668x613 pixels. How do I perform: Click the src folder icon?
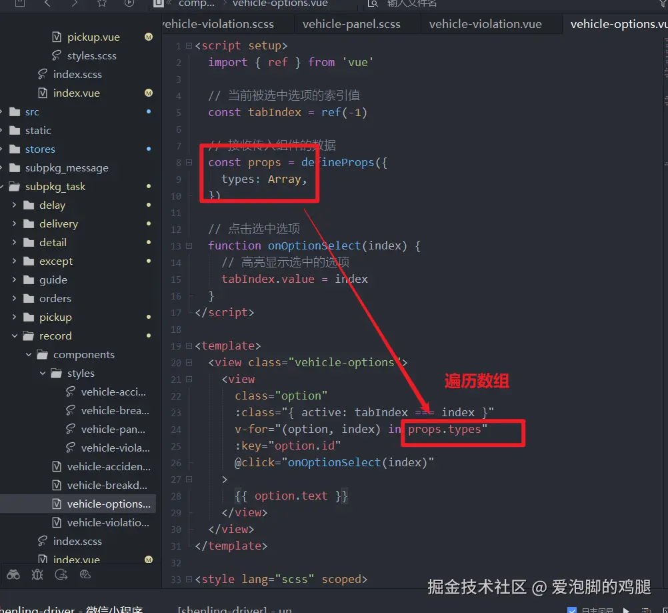tap(15, 111)
